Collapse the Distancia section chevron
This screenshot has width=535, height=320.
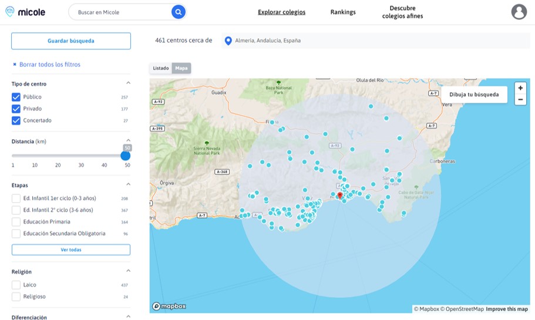[128, 140]
